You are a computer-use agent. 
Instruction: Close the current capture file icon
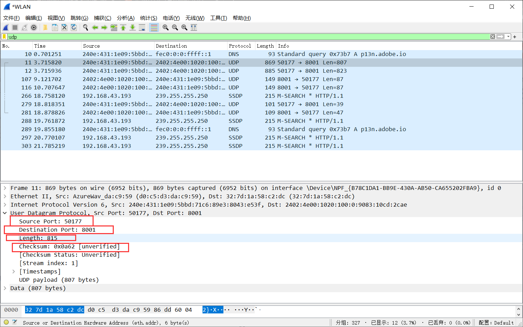(64, 27)
